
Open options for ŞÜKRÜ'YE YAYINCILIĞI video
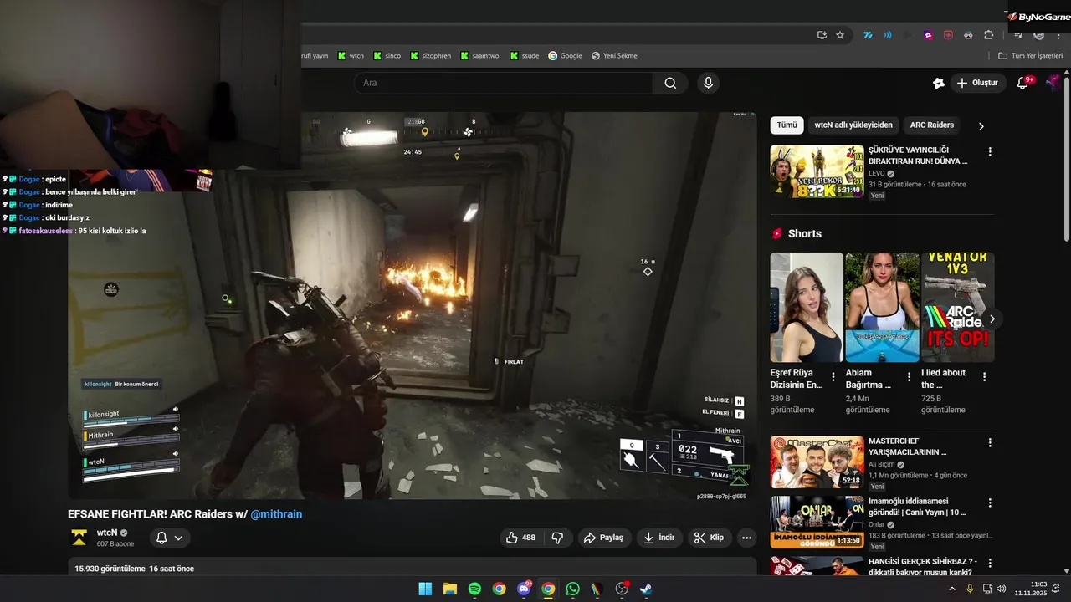coord(990,152)
